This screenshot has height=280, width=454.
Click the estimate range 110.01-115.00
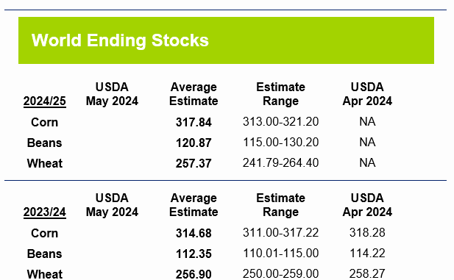tap(281, 253)
